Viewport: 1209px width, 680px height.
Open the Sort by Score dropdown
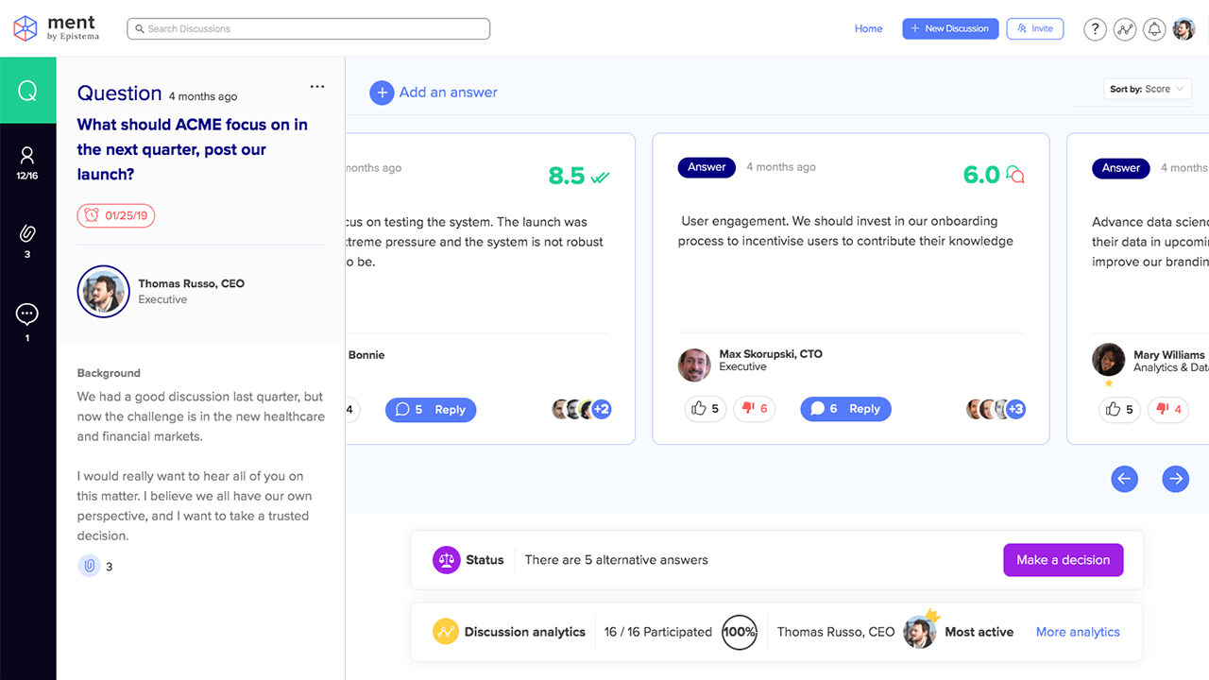coord(1148,89)
